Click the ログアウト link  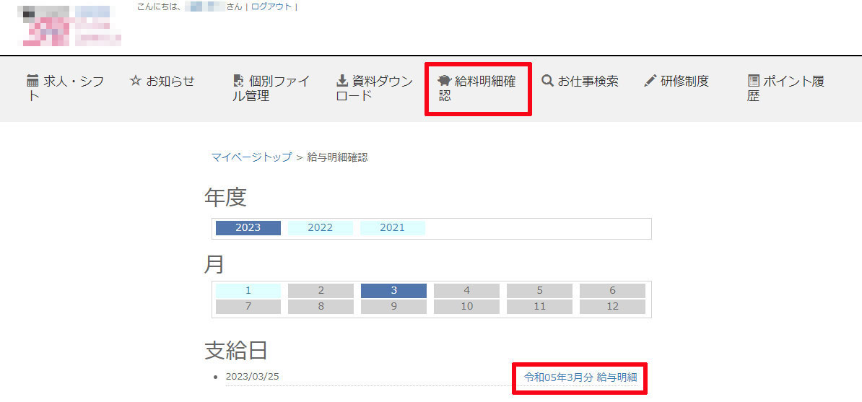click(271, 7)
